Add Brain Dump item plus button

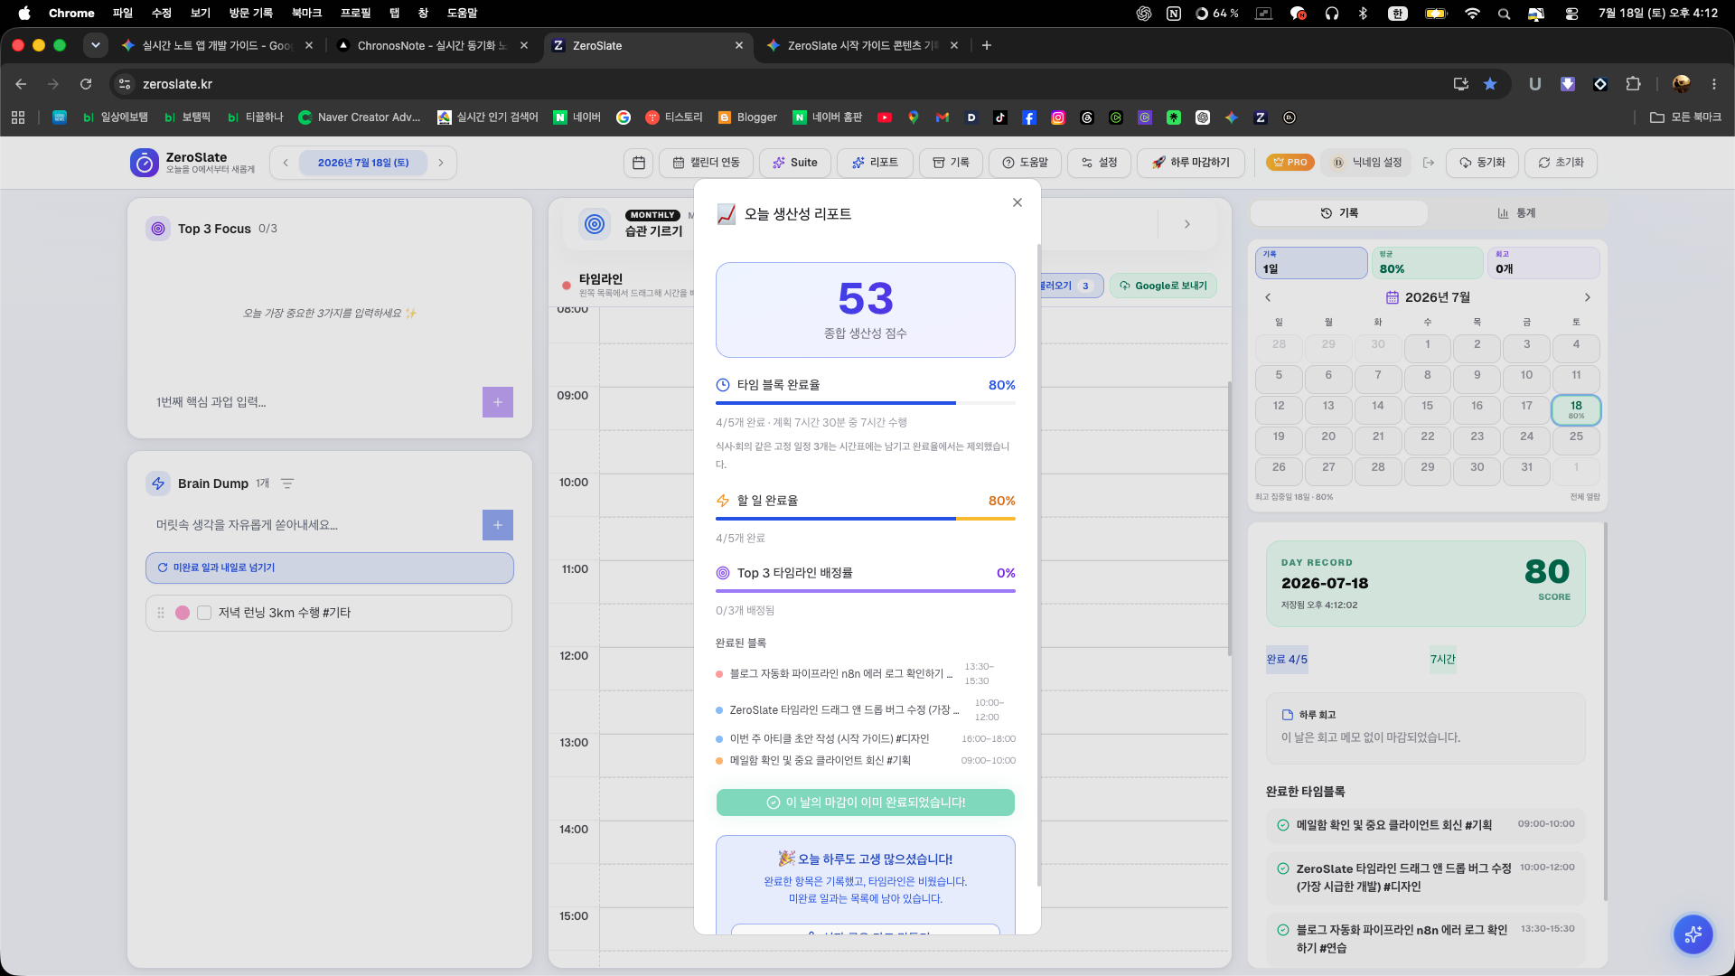pyautogui.click(x=498, y=525)
